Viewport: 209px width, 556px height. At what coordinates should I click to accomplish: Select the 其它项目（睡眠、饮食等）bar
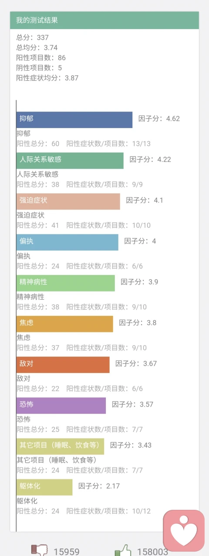(61, 447)
